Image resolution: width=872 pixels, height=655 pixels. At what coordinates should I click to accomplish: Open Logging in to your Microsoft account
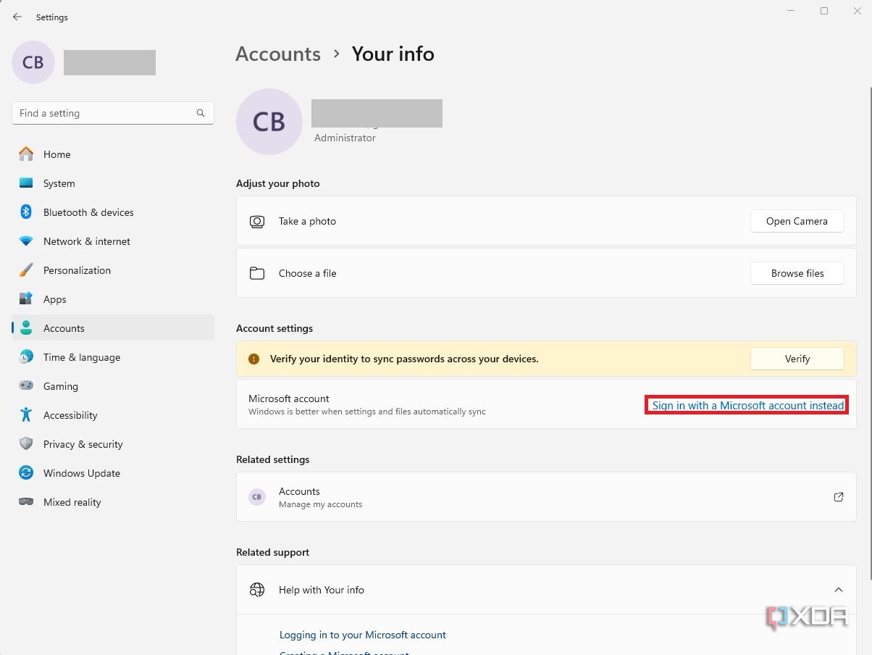point(362,635)
